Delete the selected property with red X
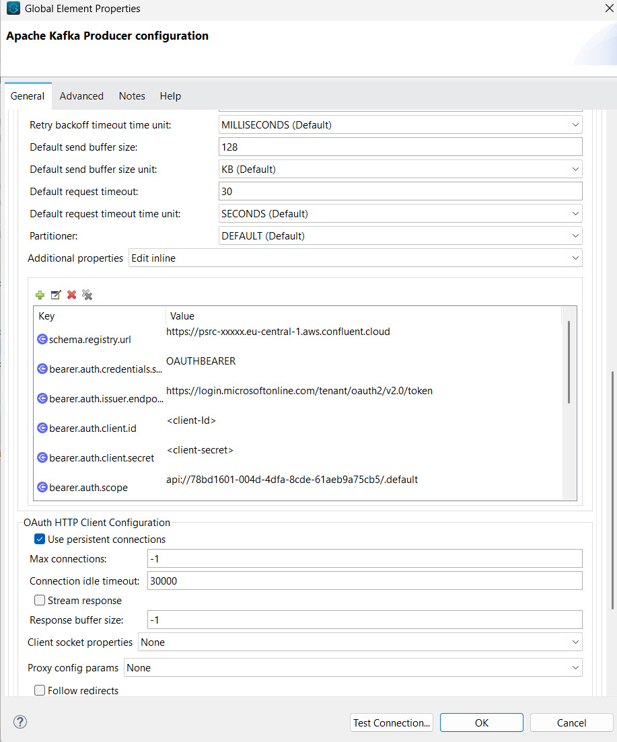Viewport: 617px width, 742px height. pos(71,295)
